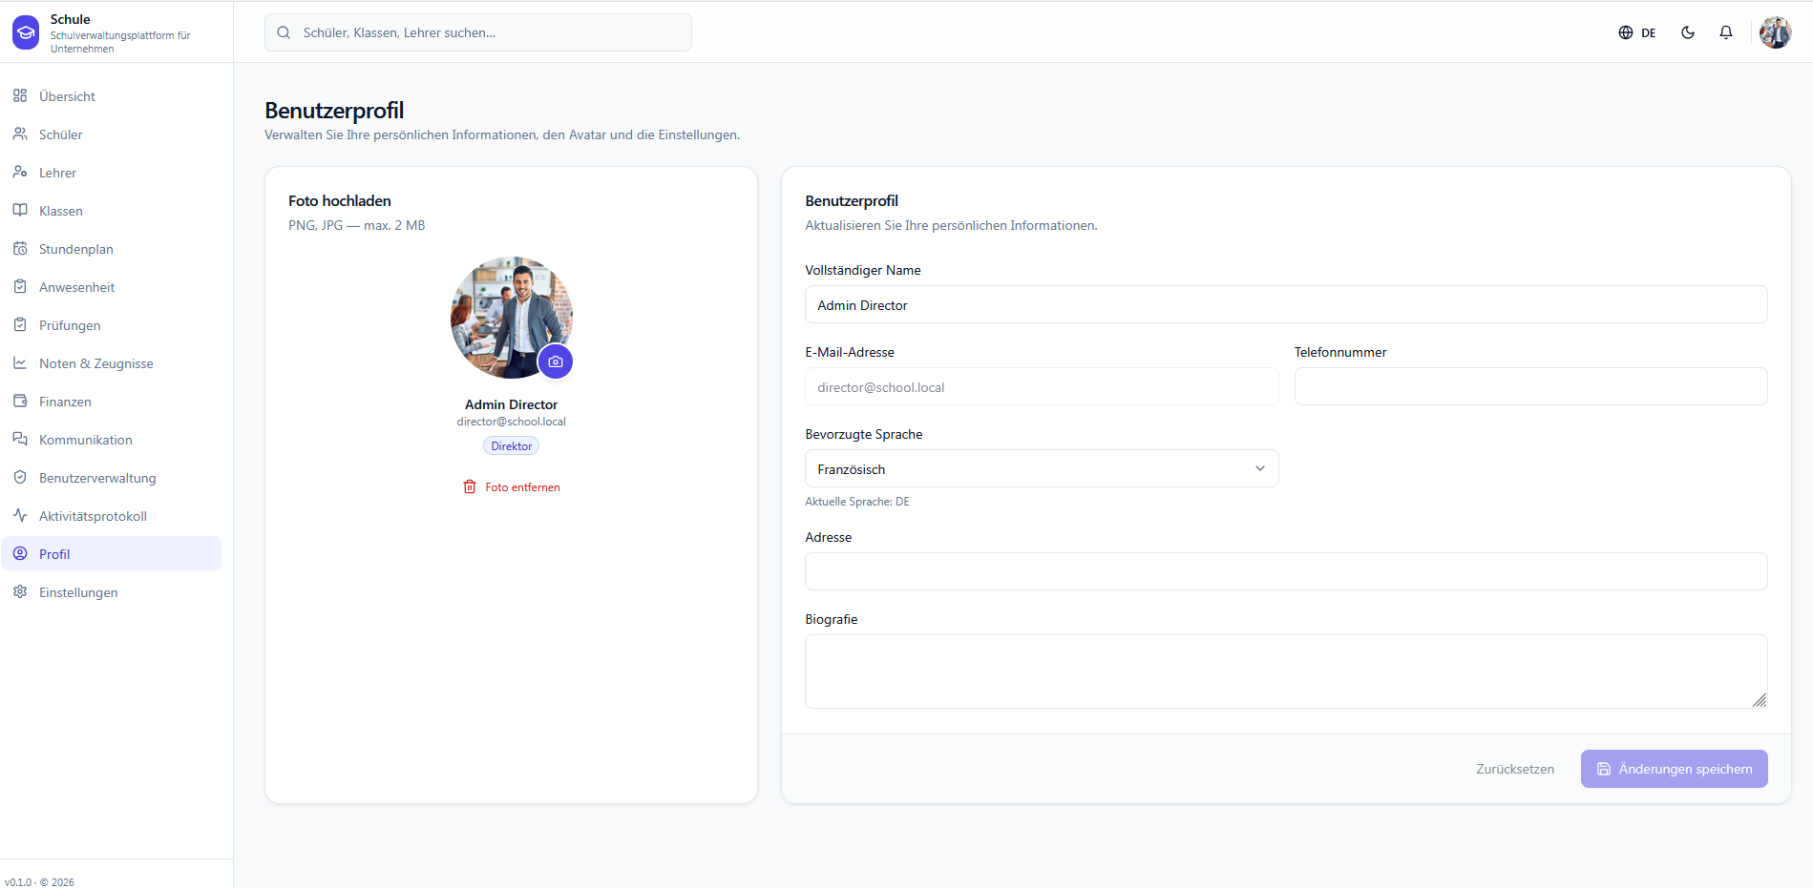Click the Vollständiger Name input field
Image resolution: width=1813 pixels, height=888 pixels.
[1286, 304]
